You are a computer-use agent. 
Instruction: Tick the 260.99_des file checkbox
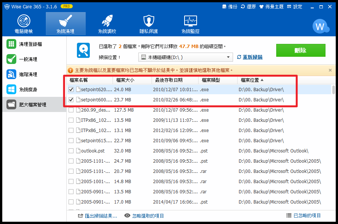tap(71, 110)
